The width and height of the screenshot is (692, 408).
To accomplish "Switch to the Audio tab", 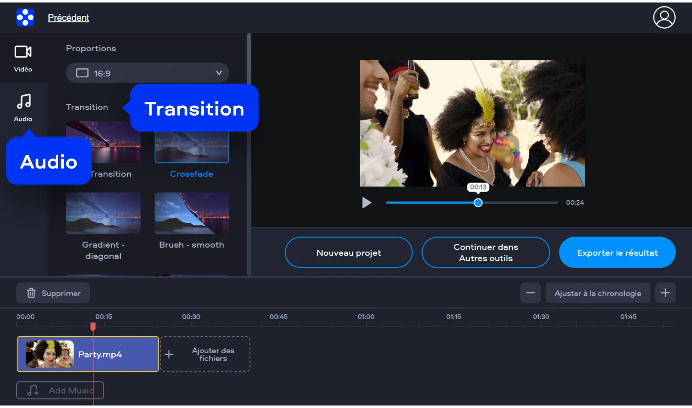I will [x=23, y=108].
